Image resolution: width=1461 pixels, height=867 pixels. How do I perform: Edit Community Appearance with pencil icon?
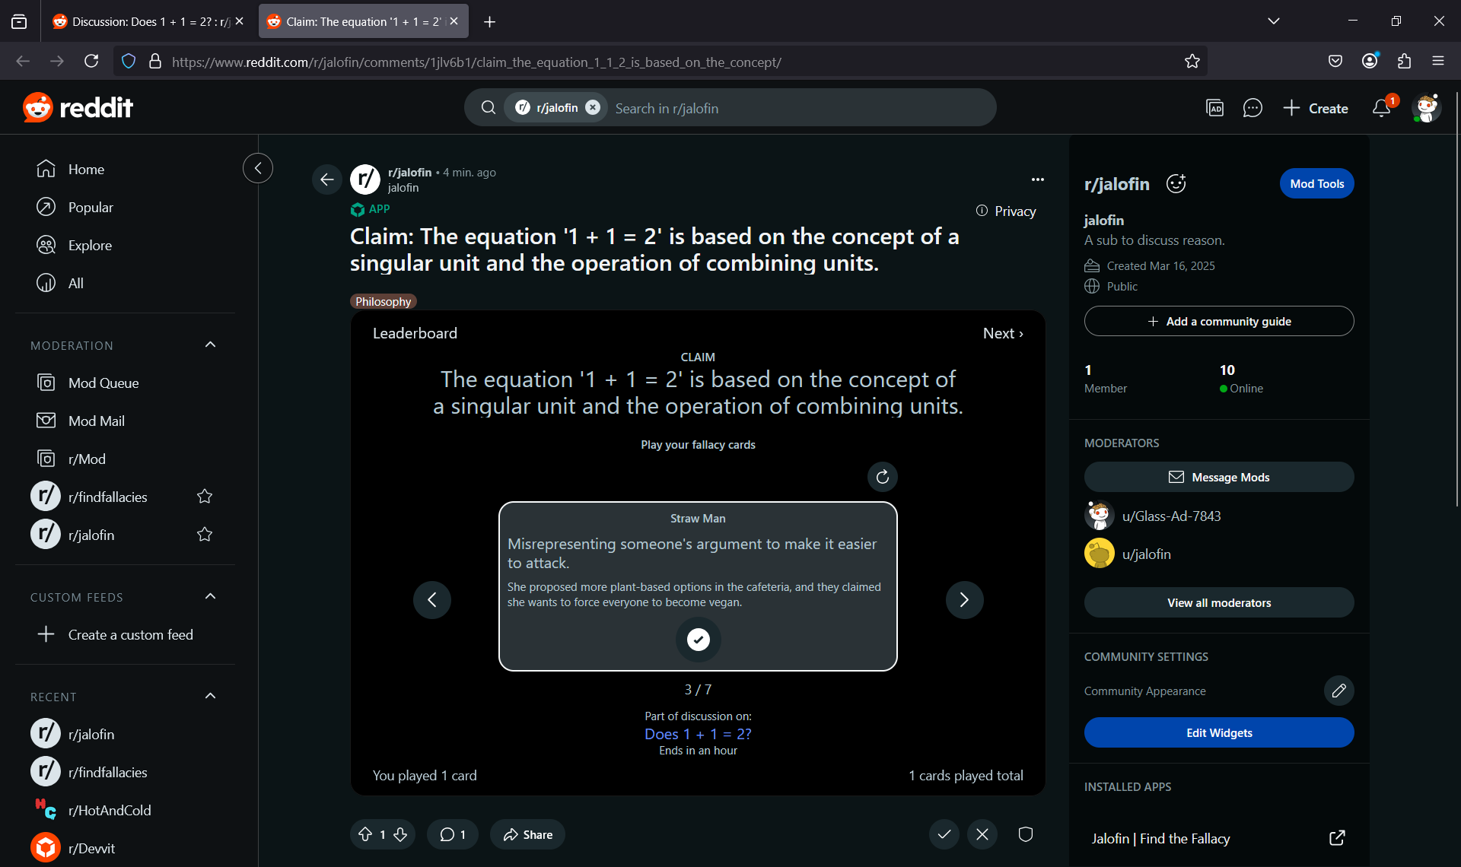(1338, 691)
